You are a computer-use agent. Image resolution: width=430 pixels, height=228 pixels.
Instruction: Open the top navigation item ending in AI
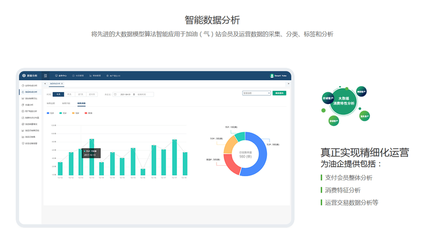click(x=113, y=76)
